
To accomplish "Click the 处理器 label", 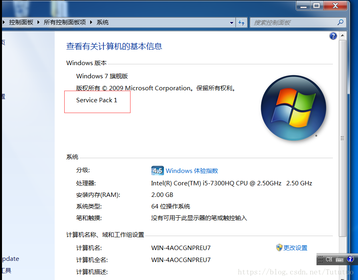I will pyautogui.click(x=86, y=183).
